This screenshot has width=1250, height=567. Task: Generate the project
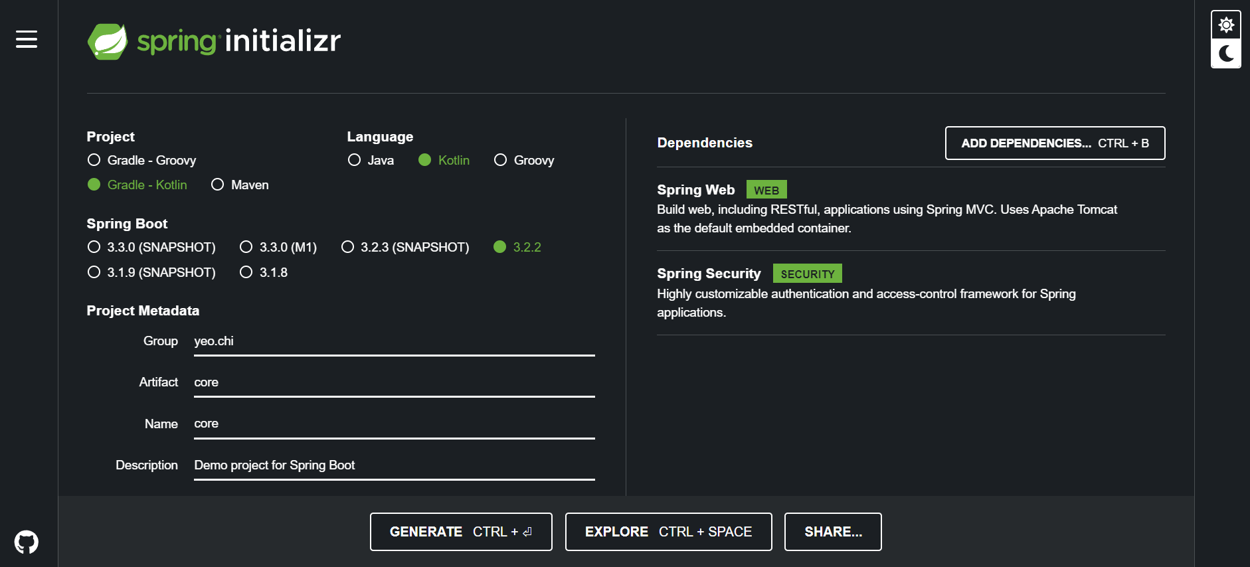coord(461,532)
